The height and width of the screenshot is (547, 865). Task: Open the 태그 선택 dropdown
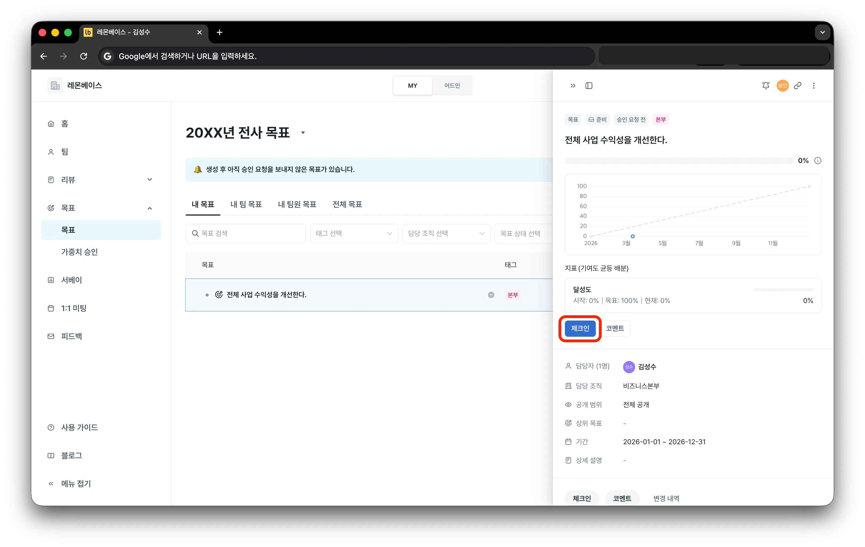[x=354, y=233]
